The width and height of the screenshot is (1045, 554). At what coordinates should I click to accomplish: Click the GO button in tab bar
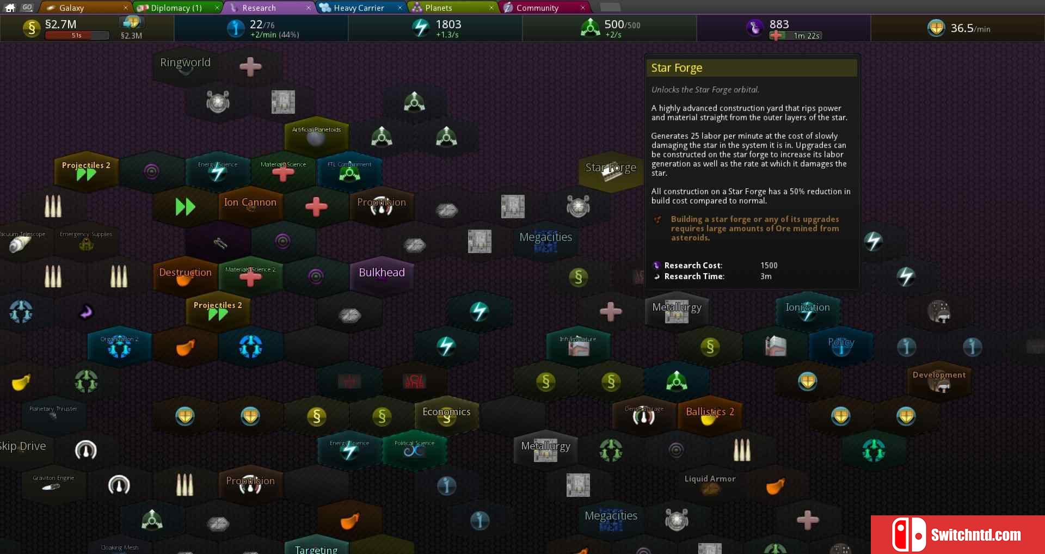pos(27,8)
